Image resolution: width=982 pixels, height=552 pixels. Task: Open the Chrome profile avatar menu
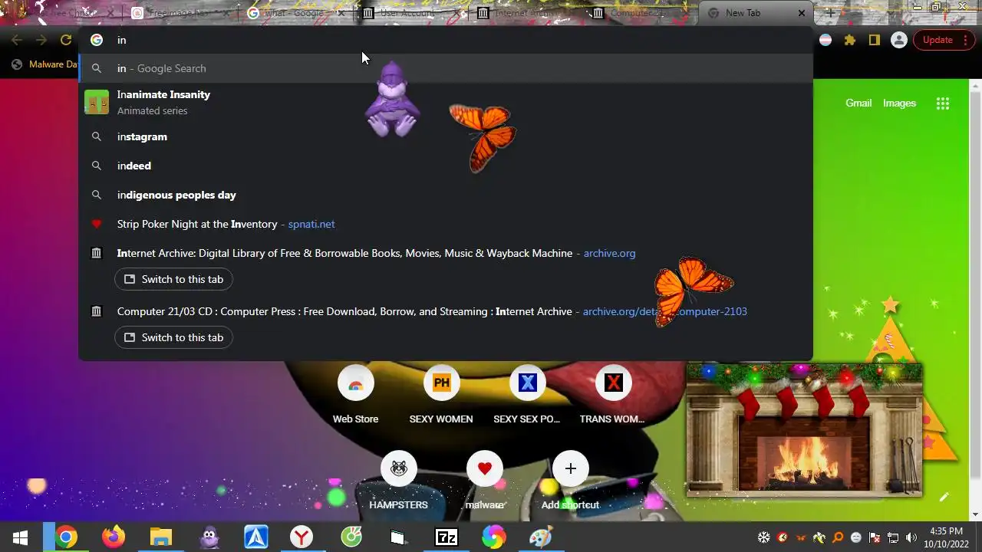(899, 40)
